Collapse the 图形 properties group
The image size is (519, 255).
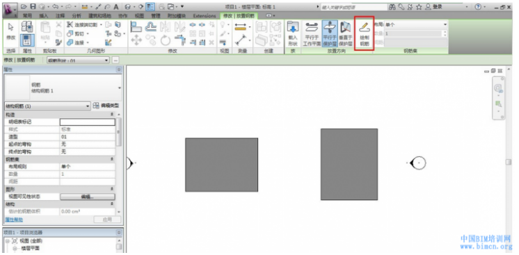(x=112, y=189)
